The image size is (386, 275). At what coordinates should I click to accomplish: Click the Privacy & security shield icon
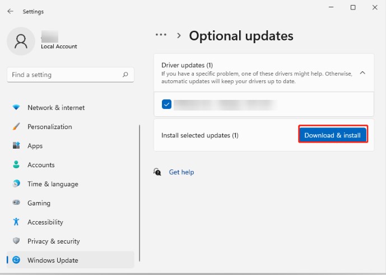pyautogui.click(x=16, y=241)
